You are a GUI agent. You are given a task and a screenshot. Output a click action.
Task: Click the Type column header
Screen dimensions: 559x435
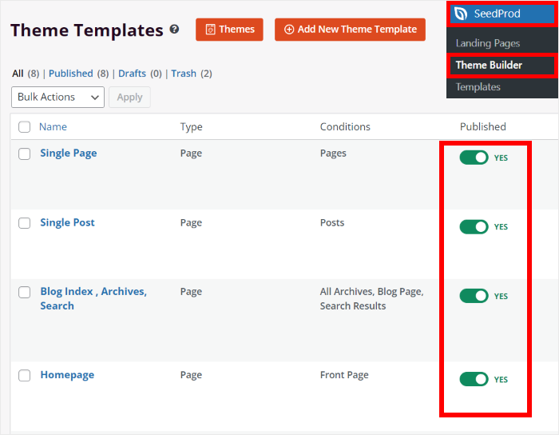191,126
